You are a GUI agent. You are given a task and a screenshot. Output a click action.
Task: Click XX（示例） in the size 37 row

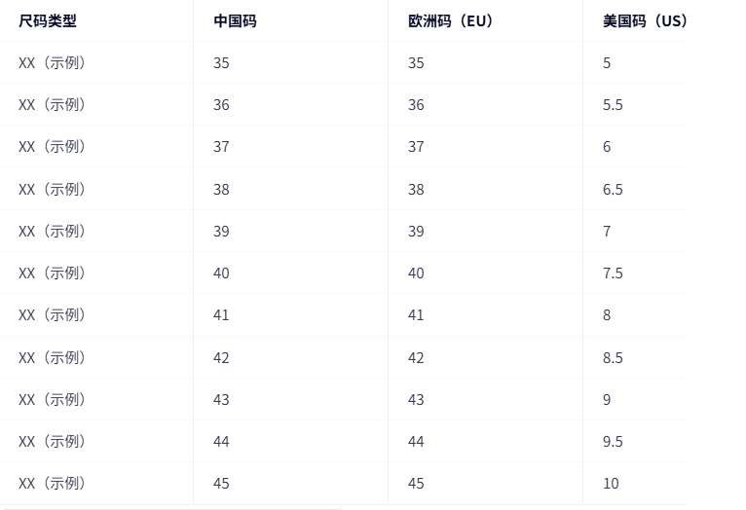53,147
